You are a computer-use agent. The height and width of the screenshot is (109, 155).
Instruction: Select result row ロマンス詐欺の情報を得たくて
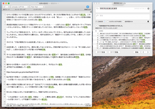[123, 36]
